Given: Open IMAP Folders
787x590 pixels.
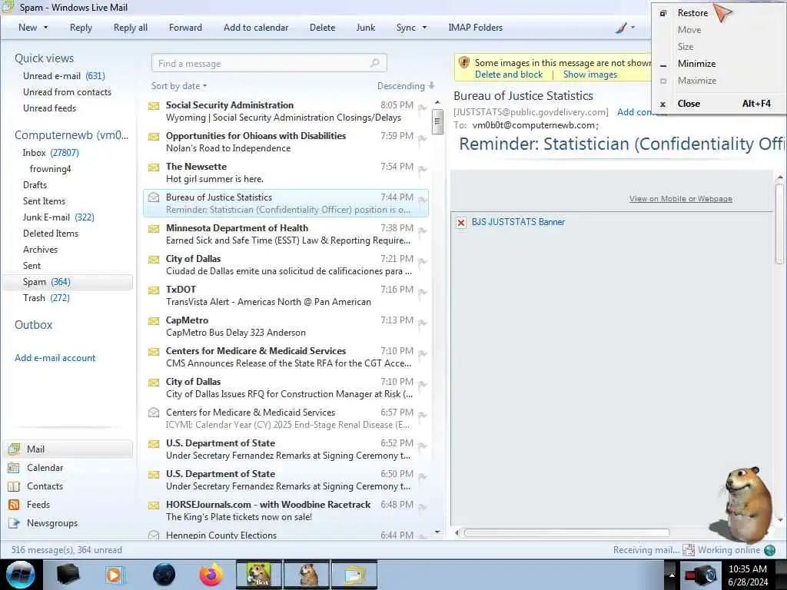Looking at the screenshot, I should [475, 28].
